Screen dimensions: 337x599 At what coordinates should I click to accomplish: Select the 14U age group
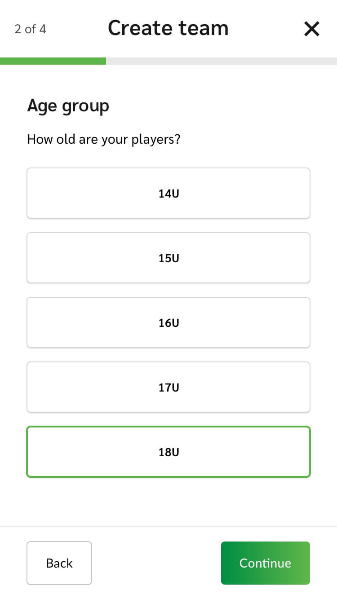coord(168,193)
